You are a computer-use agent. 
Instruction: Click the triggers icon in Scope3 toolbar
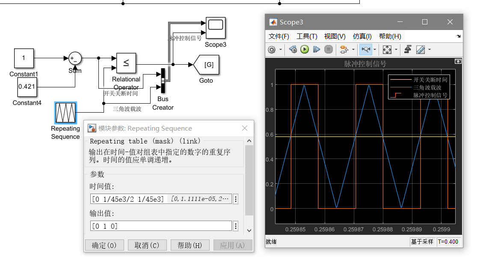(x=408, y=49)
